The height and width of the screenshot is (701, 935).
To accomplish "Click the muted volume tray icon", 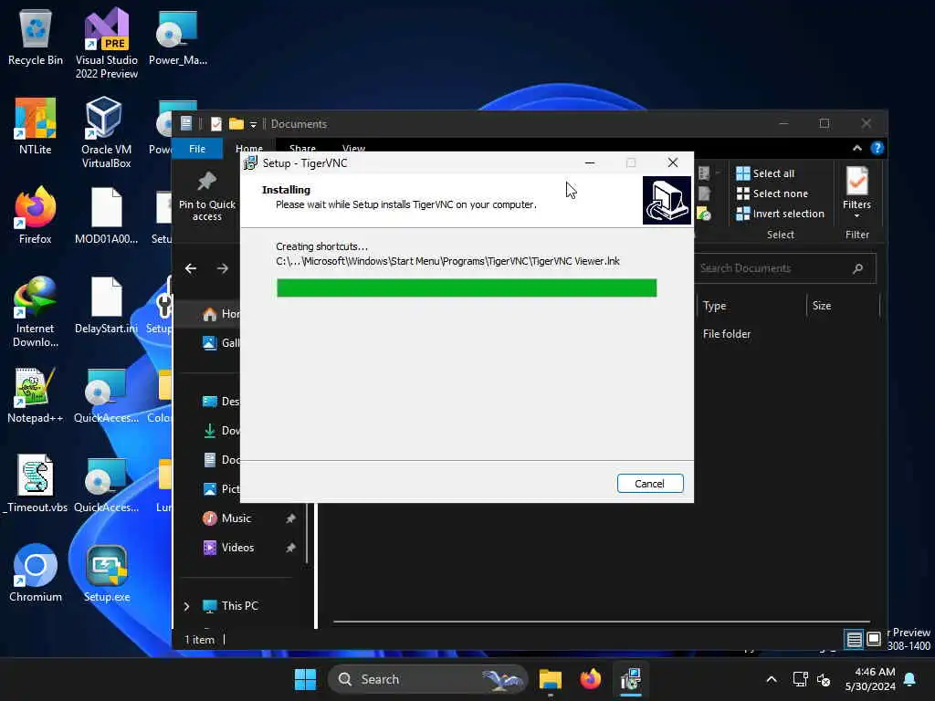I will [x=824, y=679].
